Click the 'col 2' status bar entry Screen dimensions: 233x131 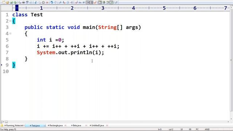(x=171, y=130)
